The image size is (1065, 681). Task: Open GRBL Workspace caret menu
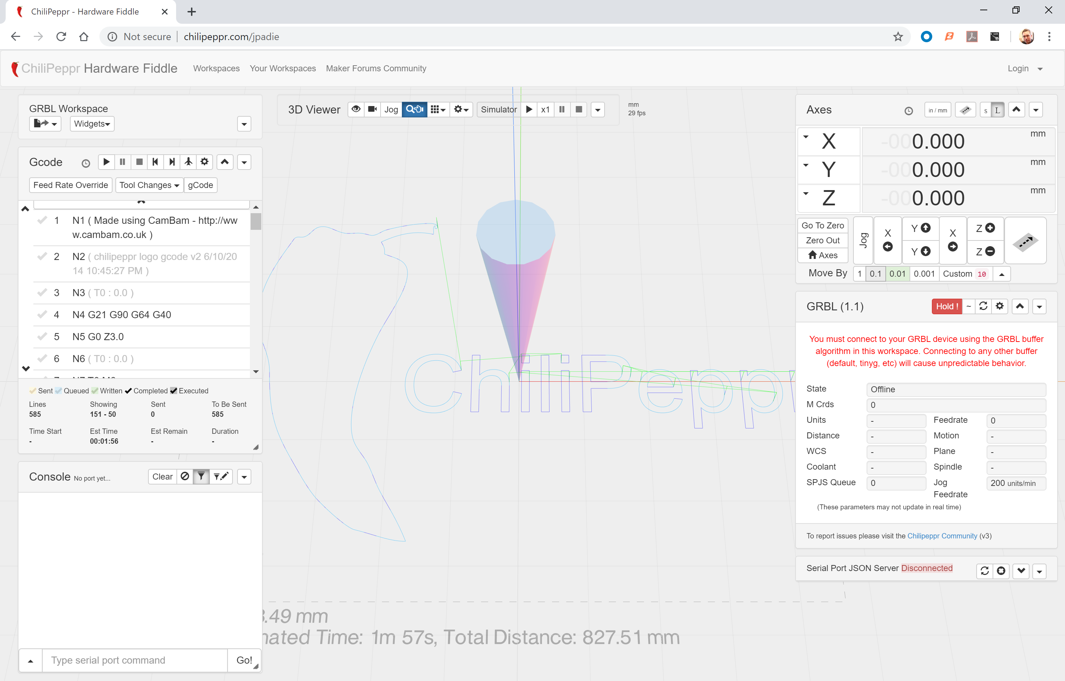coord(244,124)
